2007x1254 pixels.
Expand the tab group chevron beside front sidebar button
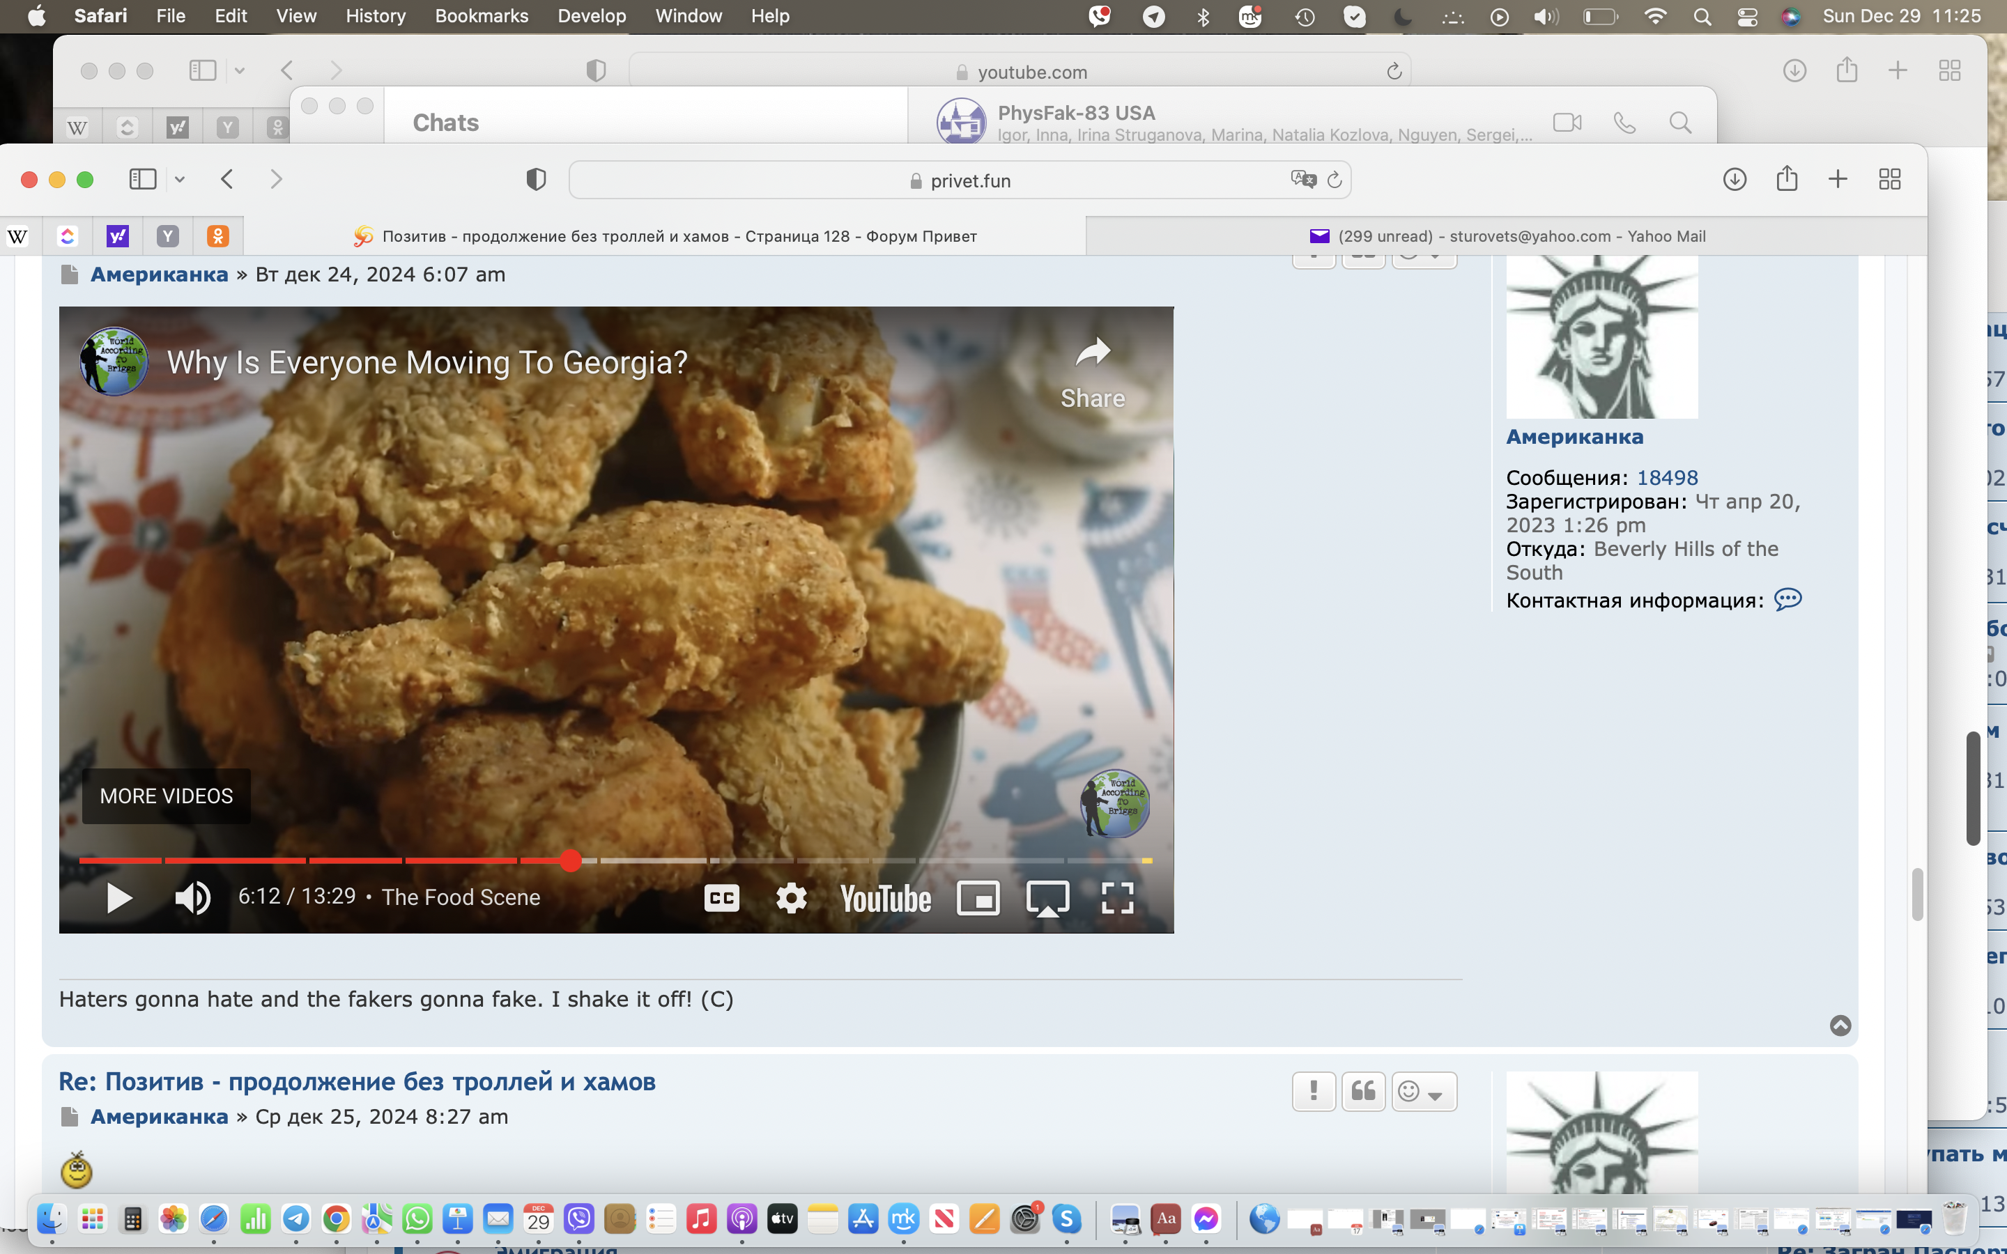pyautogui.click(x=179, y=179)
